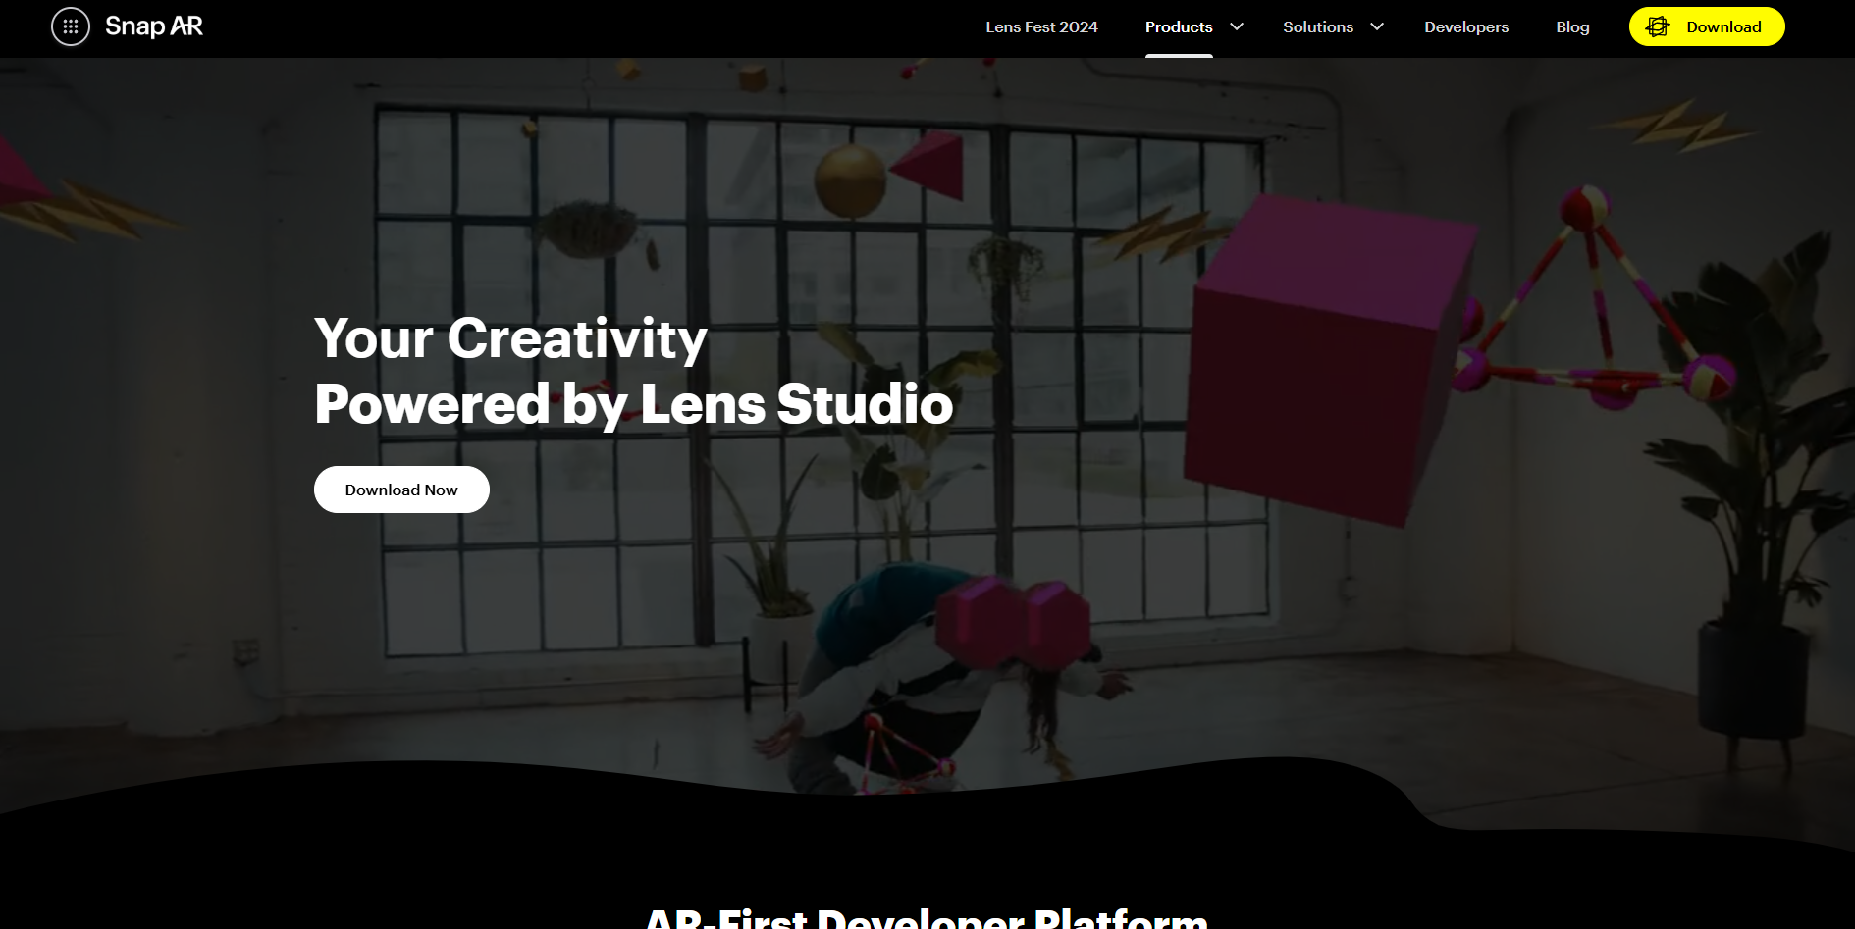Go to Lens Fest 2024 page
This screenshot has width=1855, height=929.
1041,26
